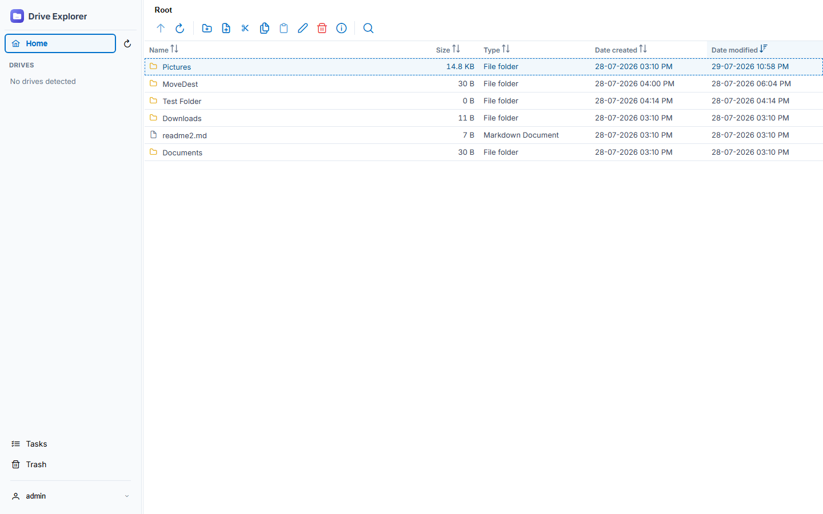The width and height of the screenshot is (823, 514).
Task: Click the Pictures folder icon
Action: tap(153, 66)
